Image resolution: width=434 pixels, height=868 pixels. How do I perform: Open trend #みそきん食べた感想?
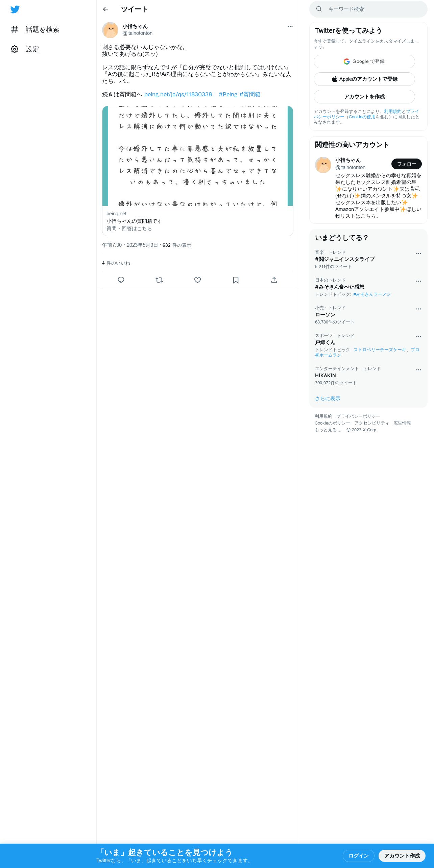[x=340, y=287]
